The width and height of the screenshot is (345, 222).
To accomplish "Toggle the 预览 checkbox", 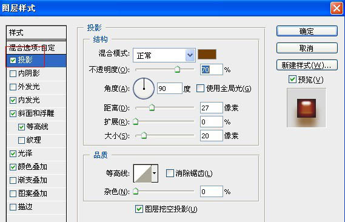I will [292, 79].
